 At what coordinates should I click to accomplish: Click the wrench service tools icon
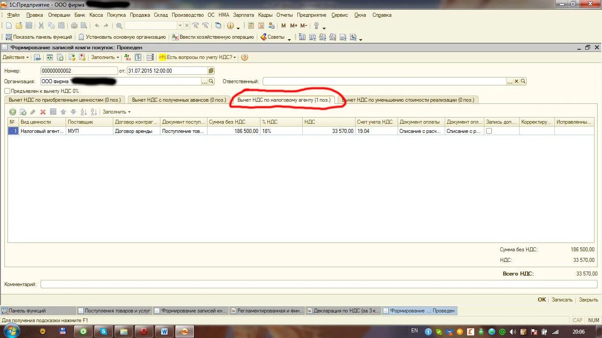coord(316,26)
